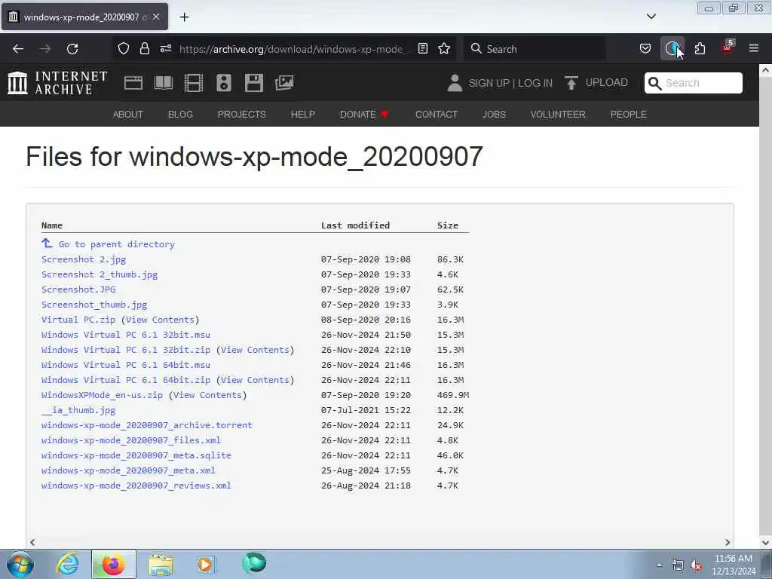772x579 pixels.
Task: Open the PROJECTS menu item
Action: [242, 115]
